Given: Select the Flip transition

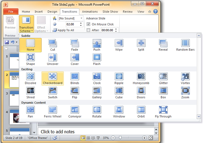Looking at the screenshot, I should (x=75, y=92).
